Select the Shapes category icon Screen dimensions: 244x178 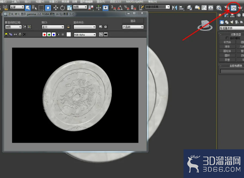[227, 22]
